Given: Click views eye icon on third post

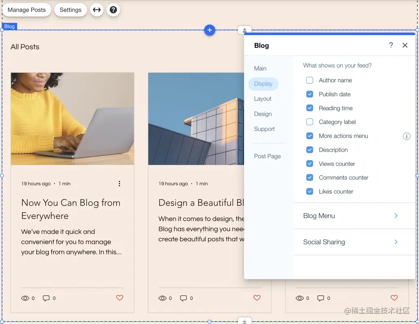Looking at the screenshot, I should 300,298.
